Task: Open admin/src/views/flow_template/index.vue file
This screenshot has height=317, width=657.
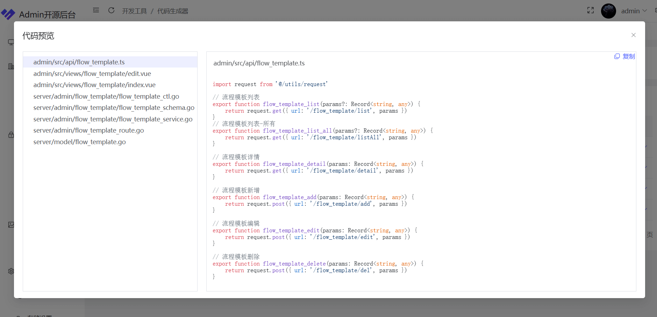Action: pos(94,85)
